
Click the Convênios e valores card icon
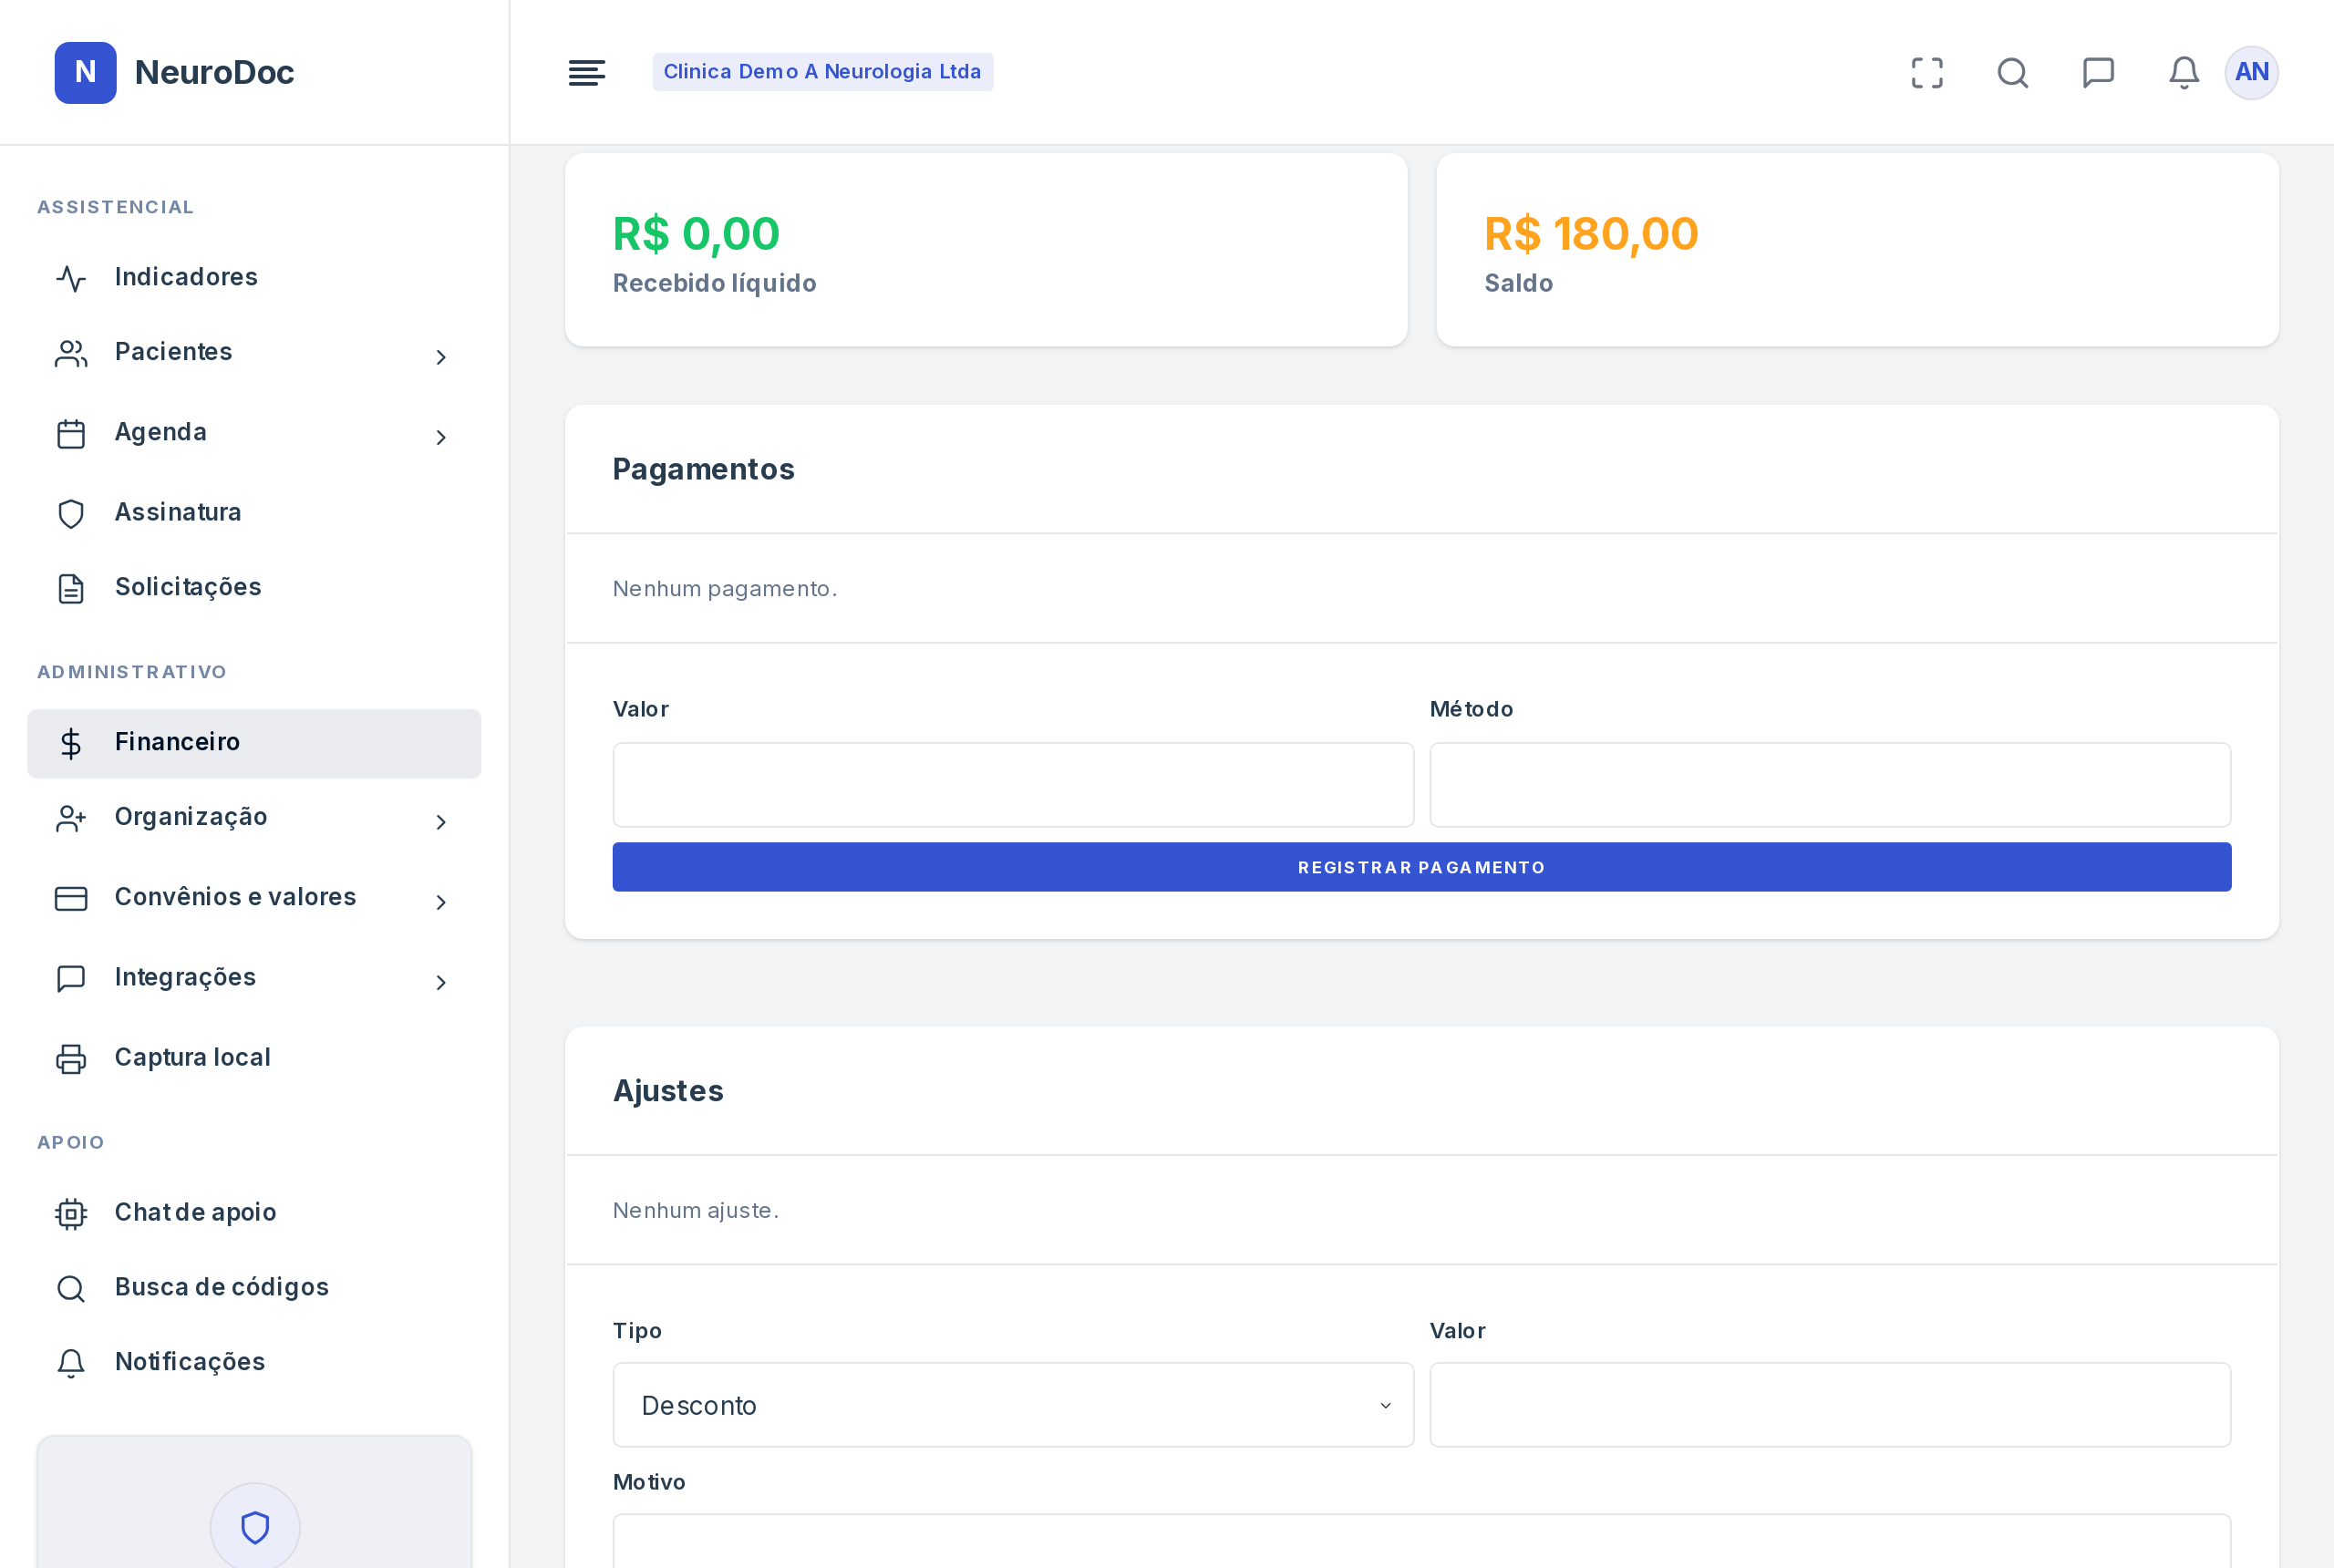(x=71, y=898)
